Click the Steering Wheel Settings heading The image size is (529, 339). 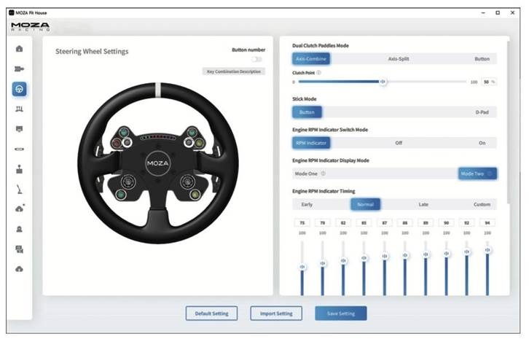click(92, 51)
